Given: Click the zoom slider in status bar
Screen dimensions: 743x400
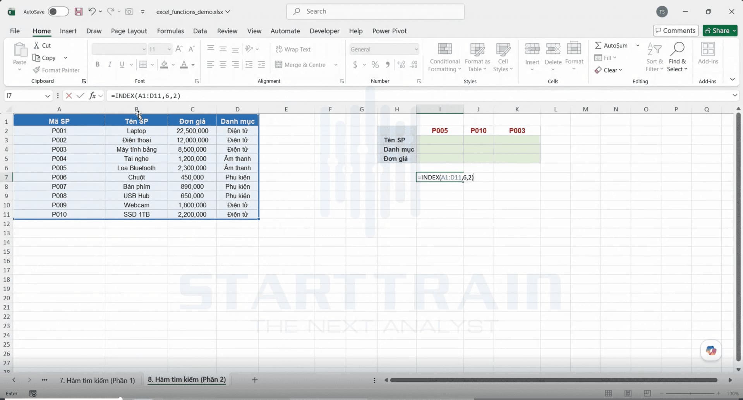Looking at the screenshot, I should point(690,393).
